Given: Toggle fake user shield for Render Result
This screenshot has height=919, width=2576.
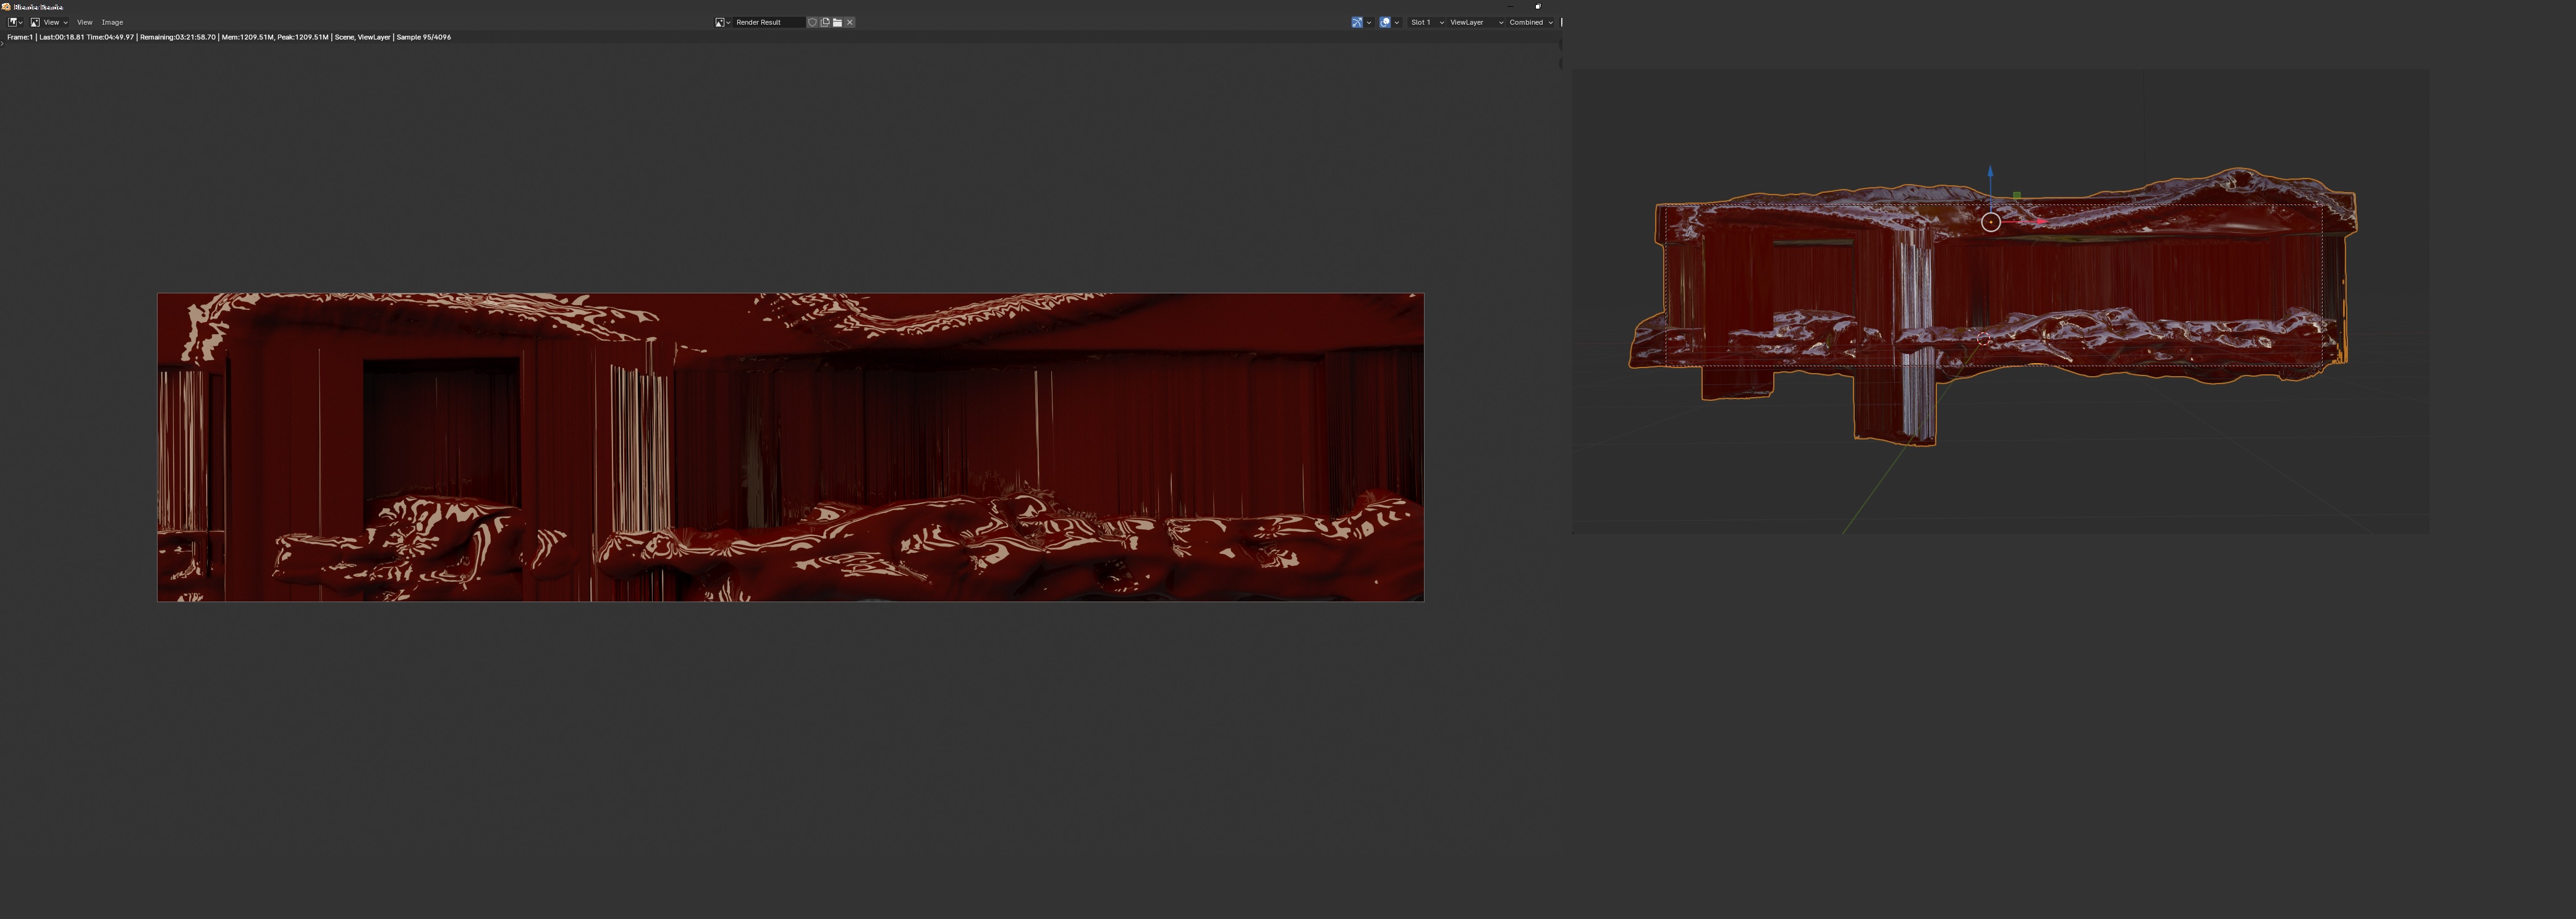Looking at the screenshot, I should coord(812,22).
